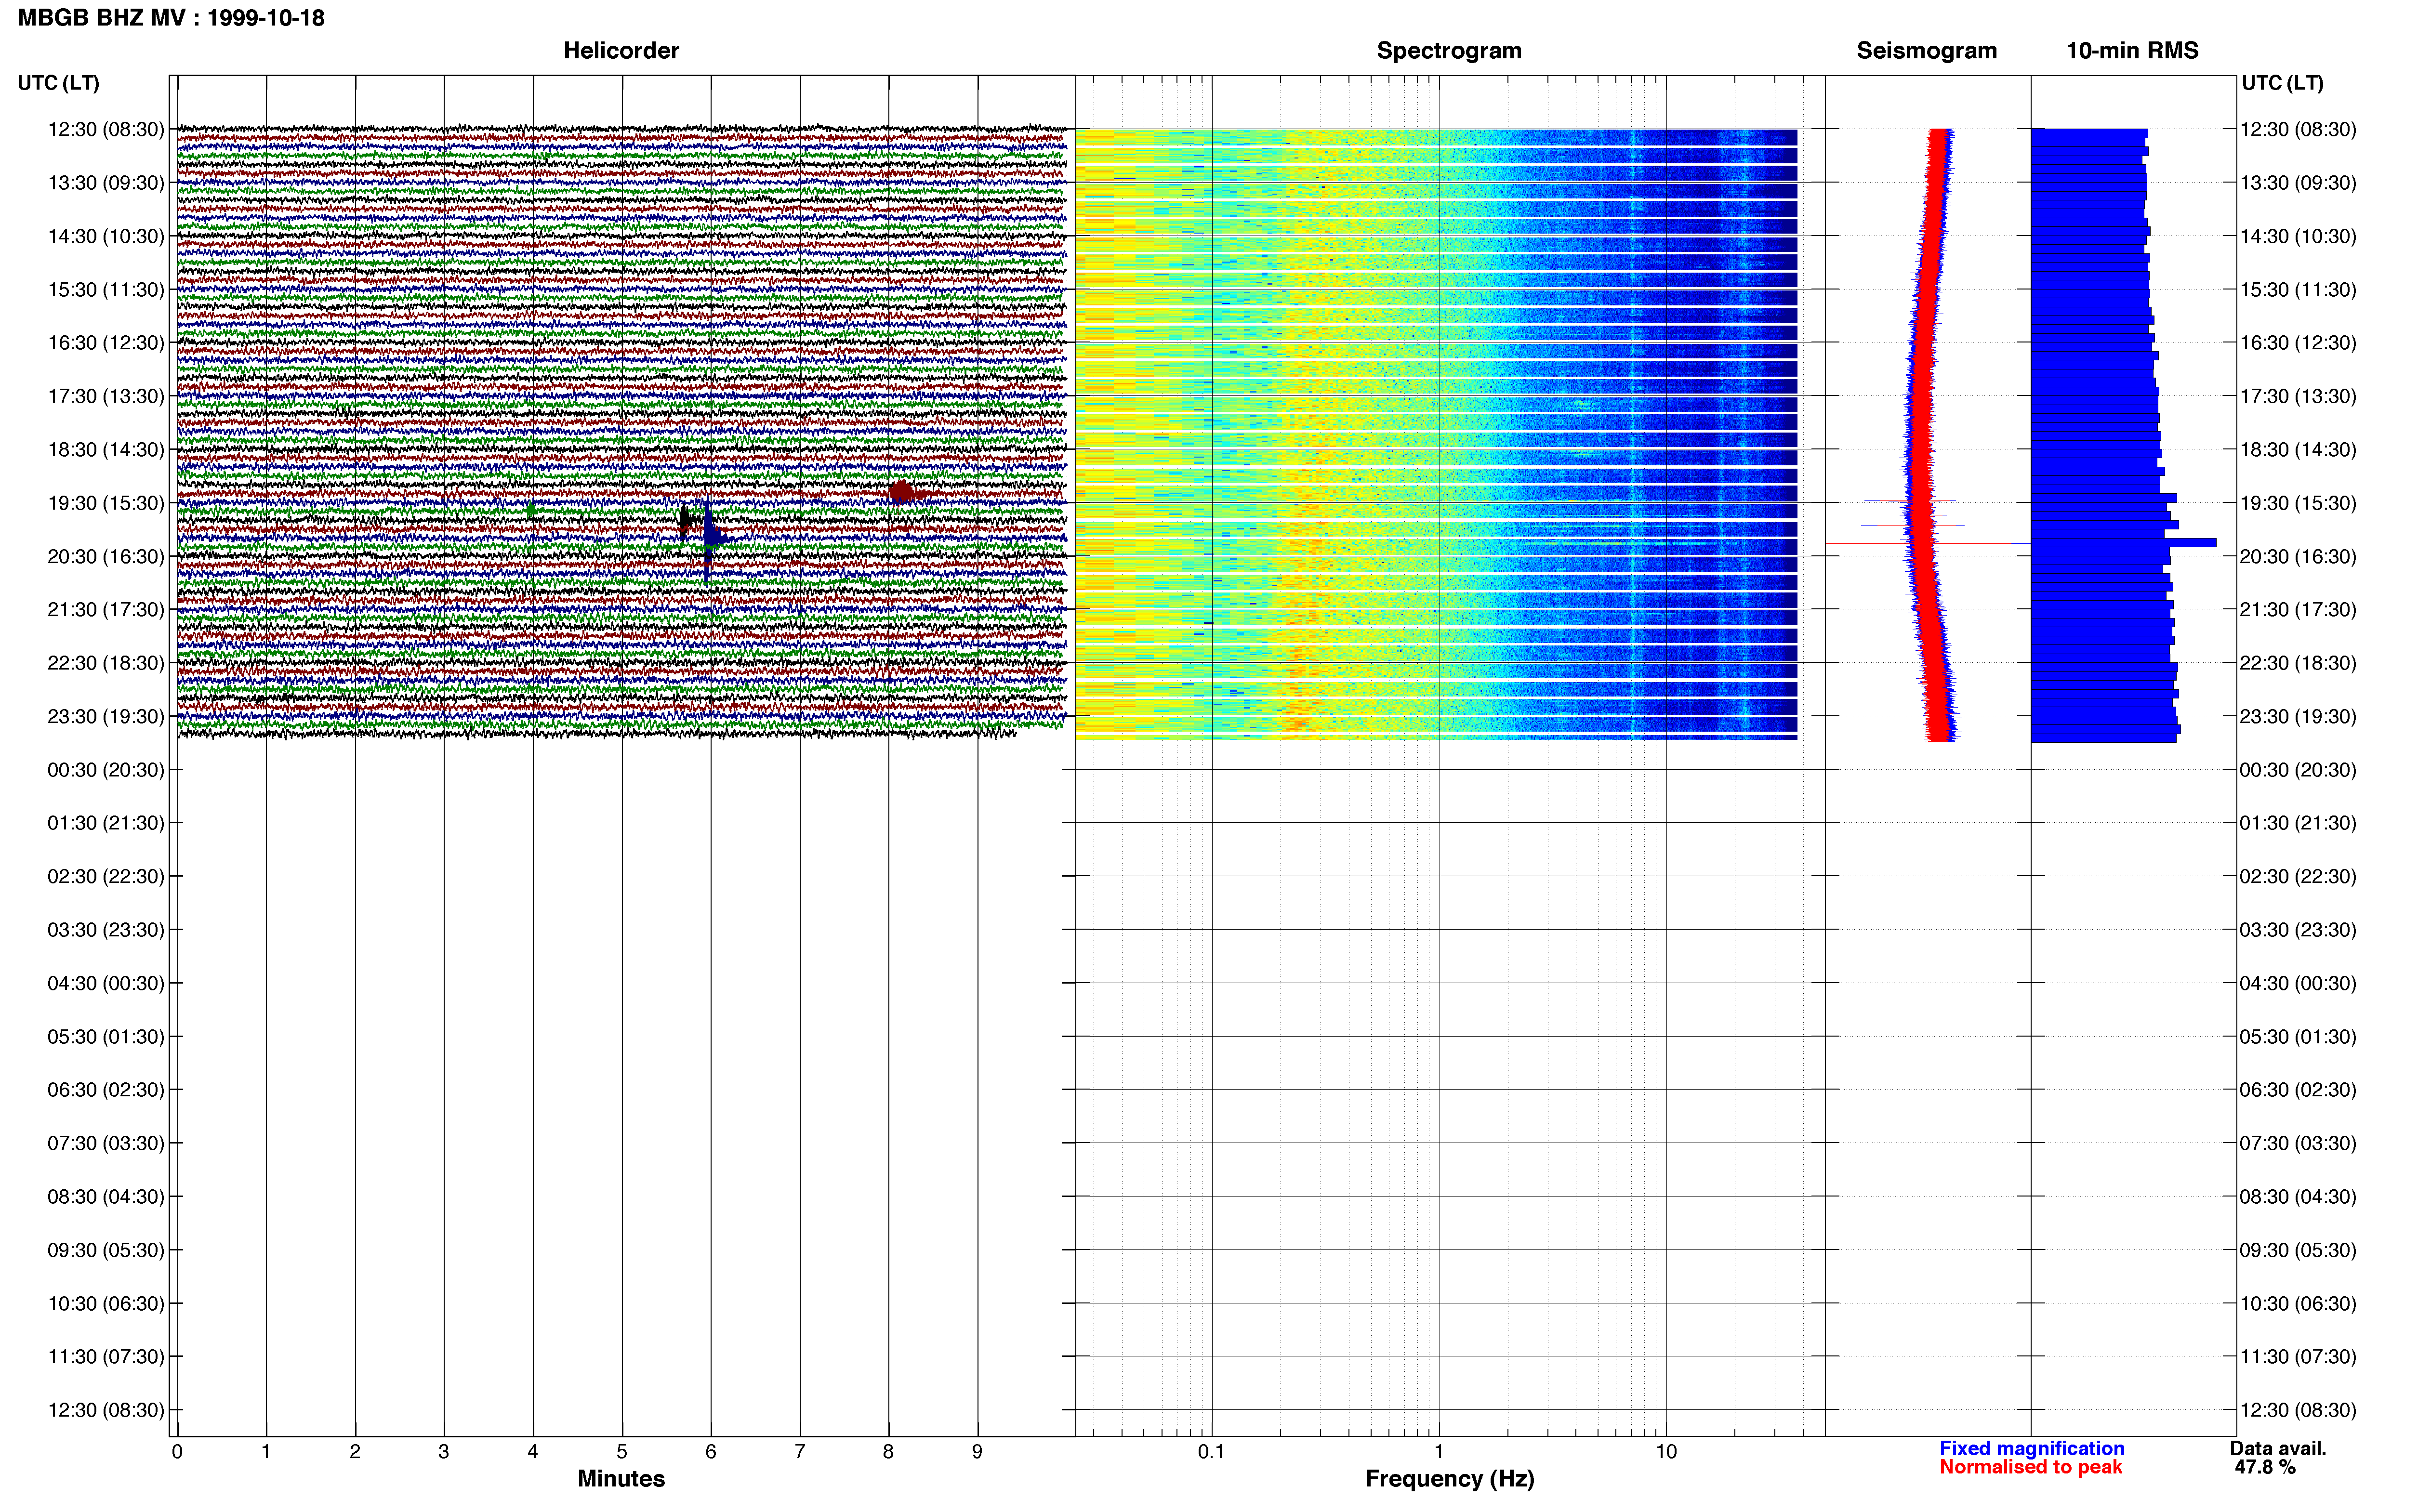Click the 'Helicorder' panel heading
This screenshot has width=2418, height=1512.
tap(621, 51)
